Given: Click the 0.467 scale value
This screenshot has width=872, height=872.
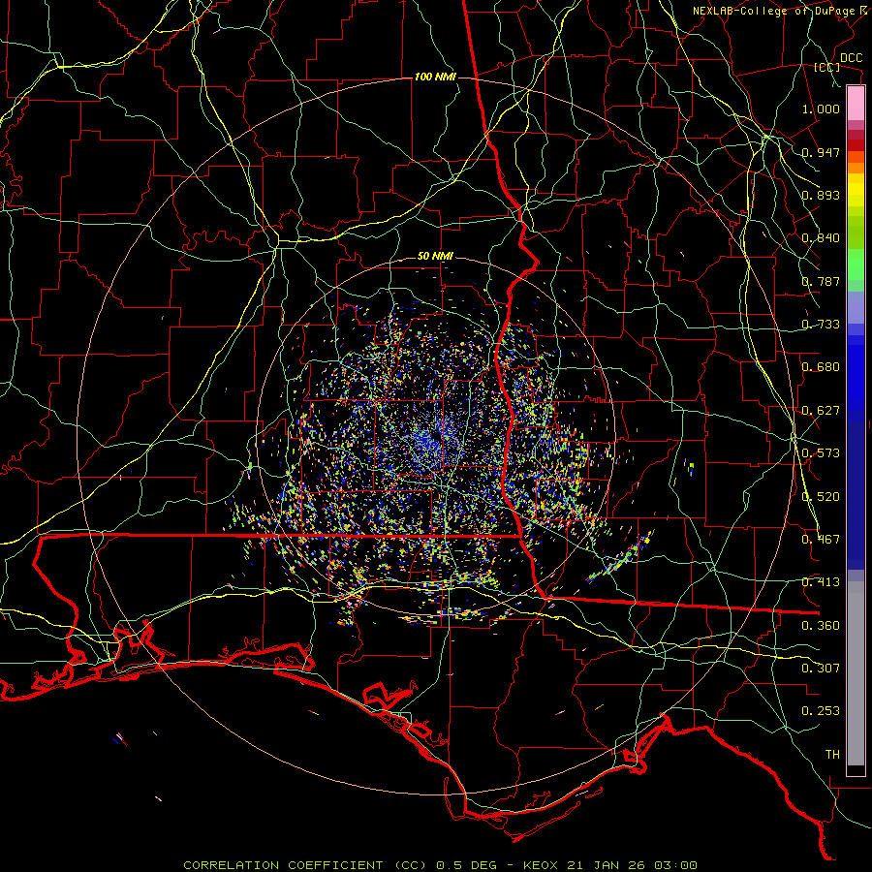Looking at the screenshot, I should tap(821, 540).
